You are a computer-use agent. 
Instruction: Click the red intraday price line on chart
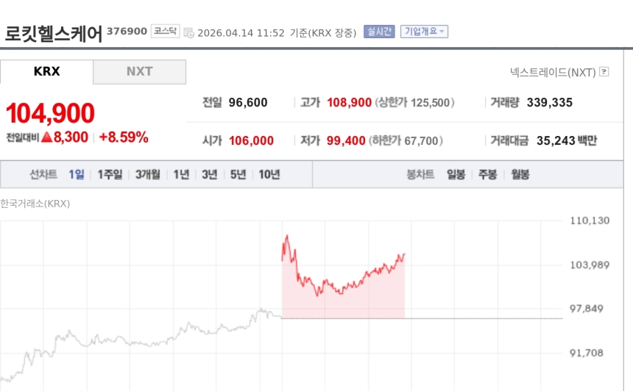tap(346, 287)
